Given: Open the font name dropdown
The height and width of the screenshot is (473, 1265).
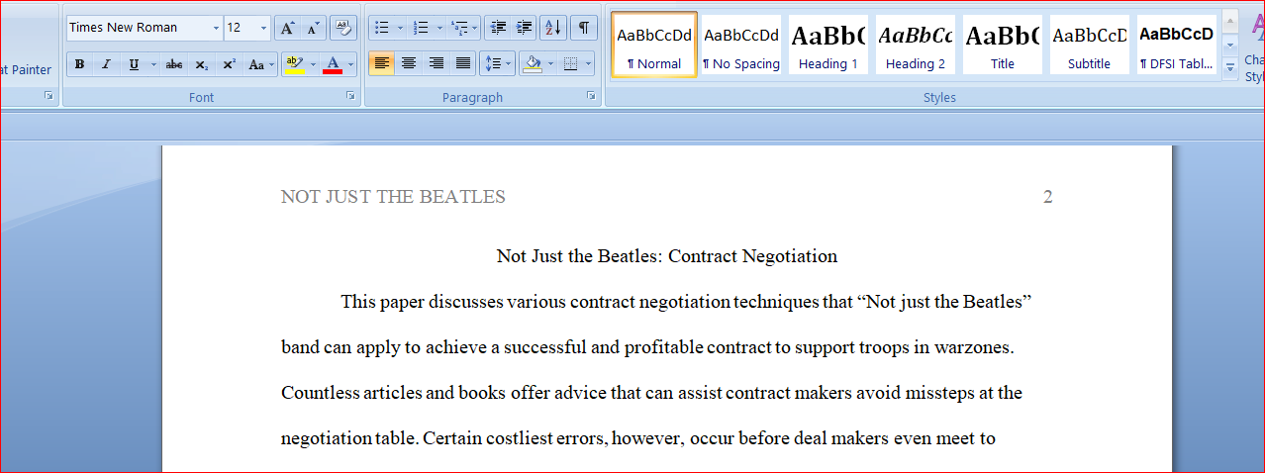Looking at the screenshot, I should click(216, 28).
